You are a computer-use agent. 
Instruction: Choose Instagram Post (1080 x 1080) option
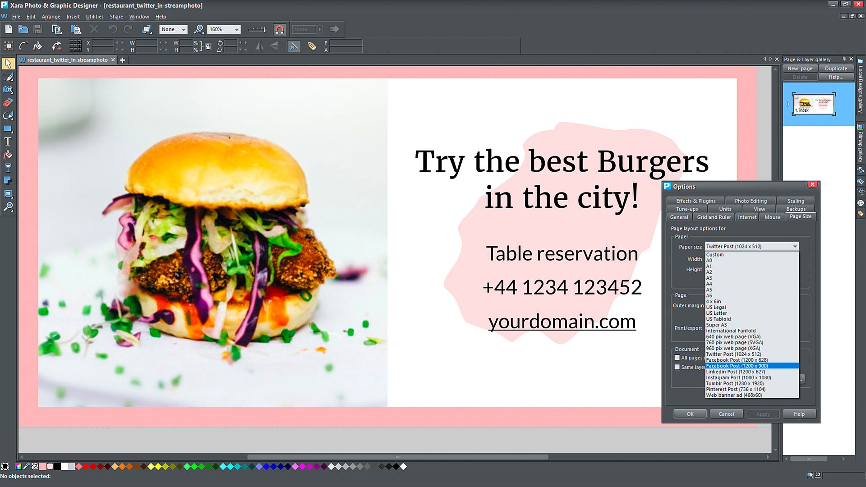coord(738,378)
